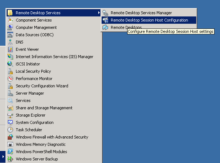Expand the arrow at bottom-left edge

pyautogui.click(x=3, y=156)
